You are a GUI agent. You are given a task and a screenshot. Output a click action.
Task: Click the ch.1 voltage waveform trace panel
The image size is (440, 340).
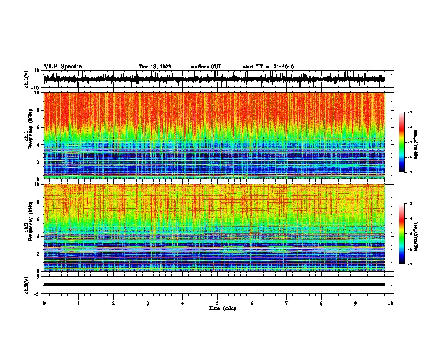tap(217, 79)
